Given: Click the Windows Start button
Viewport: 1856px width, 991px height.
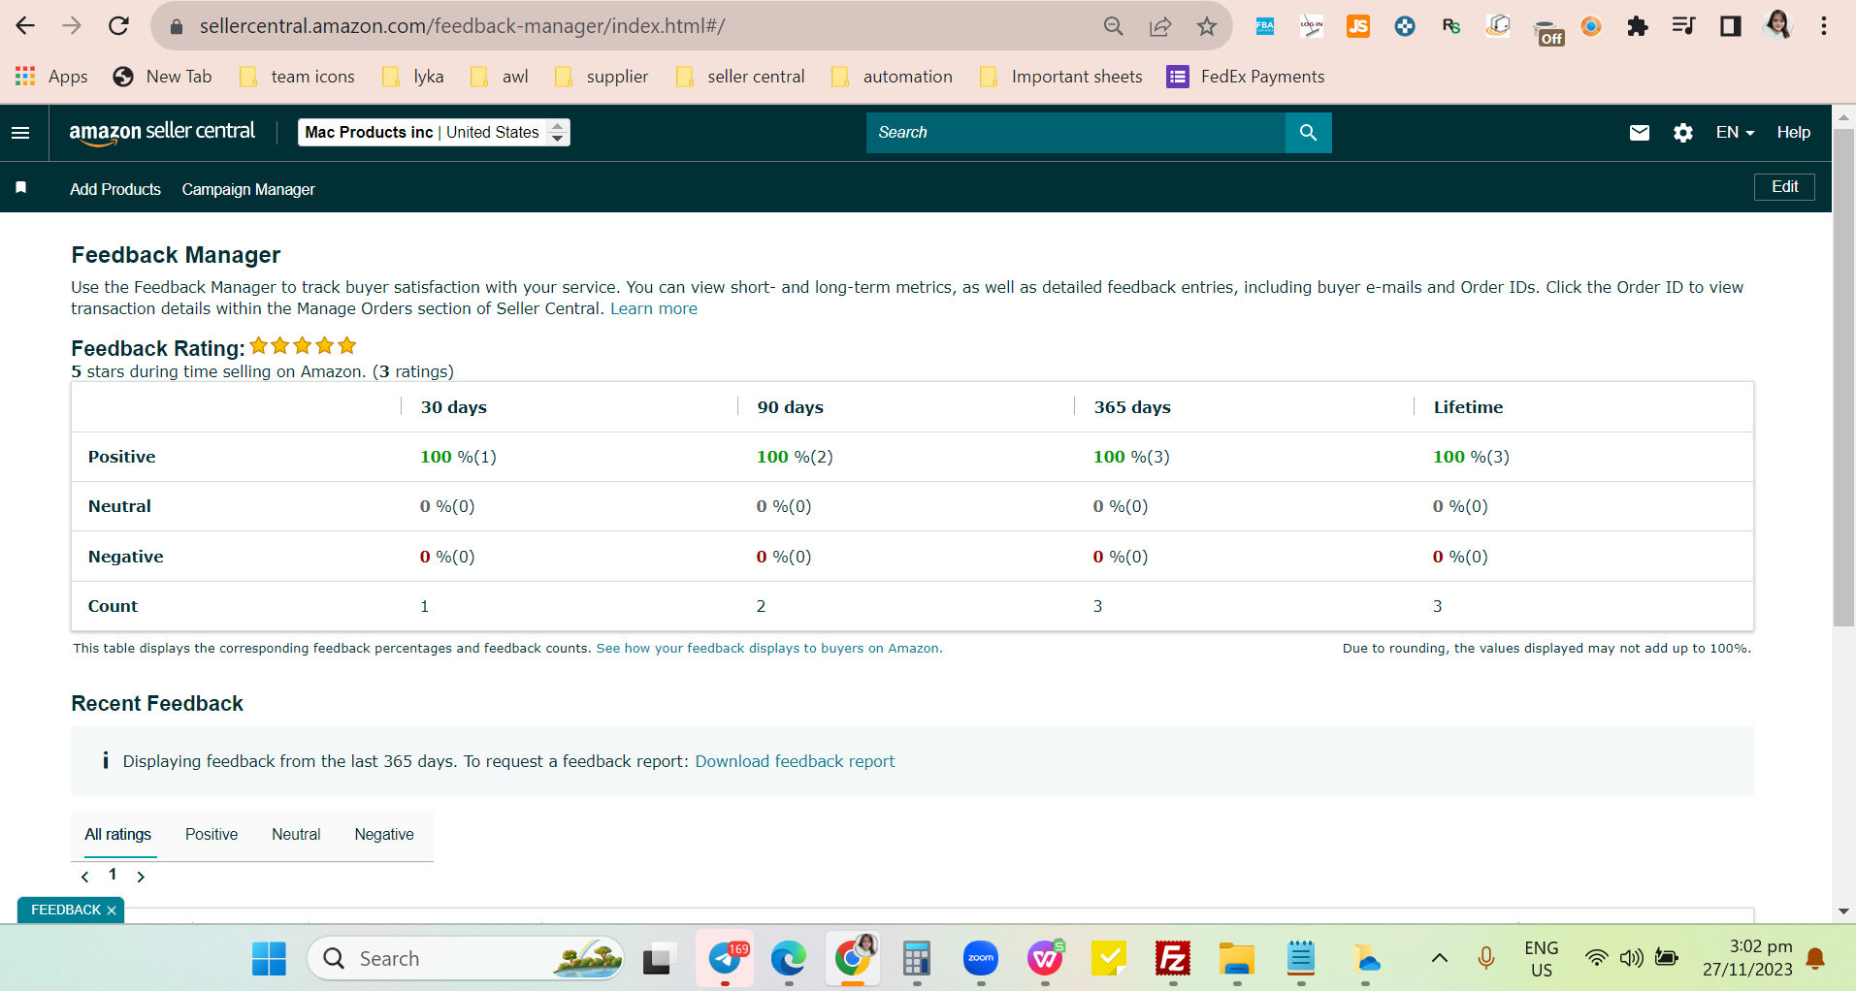Looking at the screenshot, I should pyautogui.click(x=269, y=959).
